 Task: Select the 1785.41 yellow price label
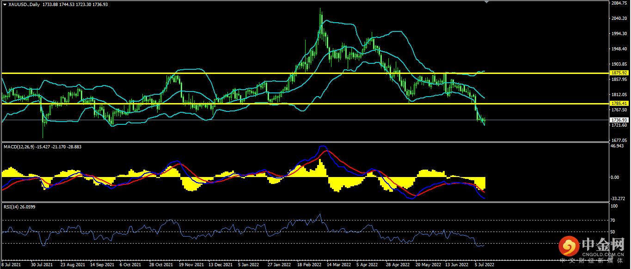point(619,104)
